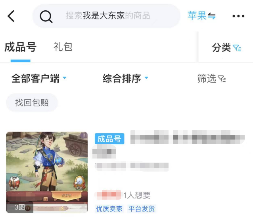Expand the 全部客户端 dropdown
The image size is (253, 219).
[39, 78]
